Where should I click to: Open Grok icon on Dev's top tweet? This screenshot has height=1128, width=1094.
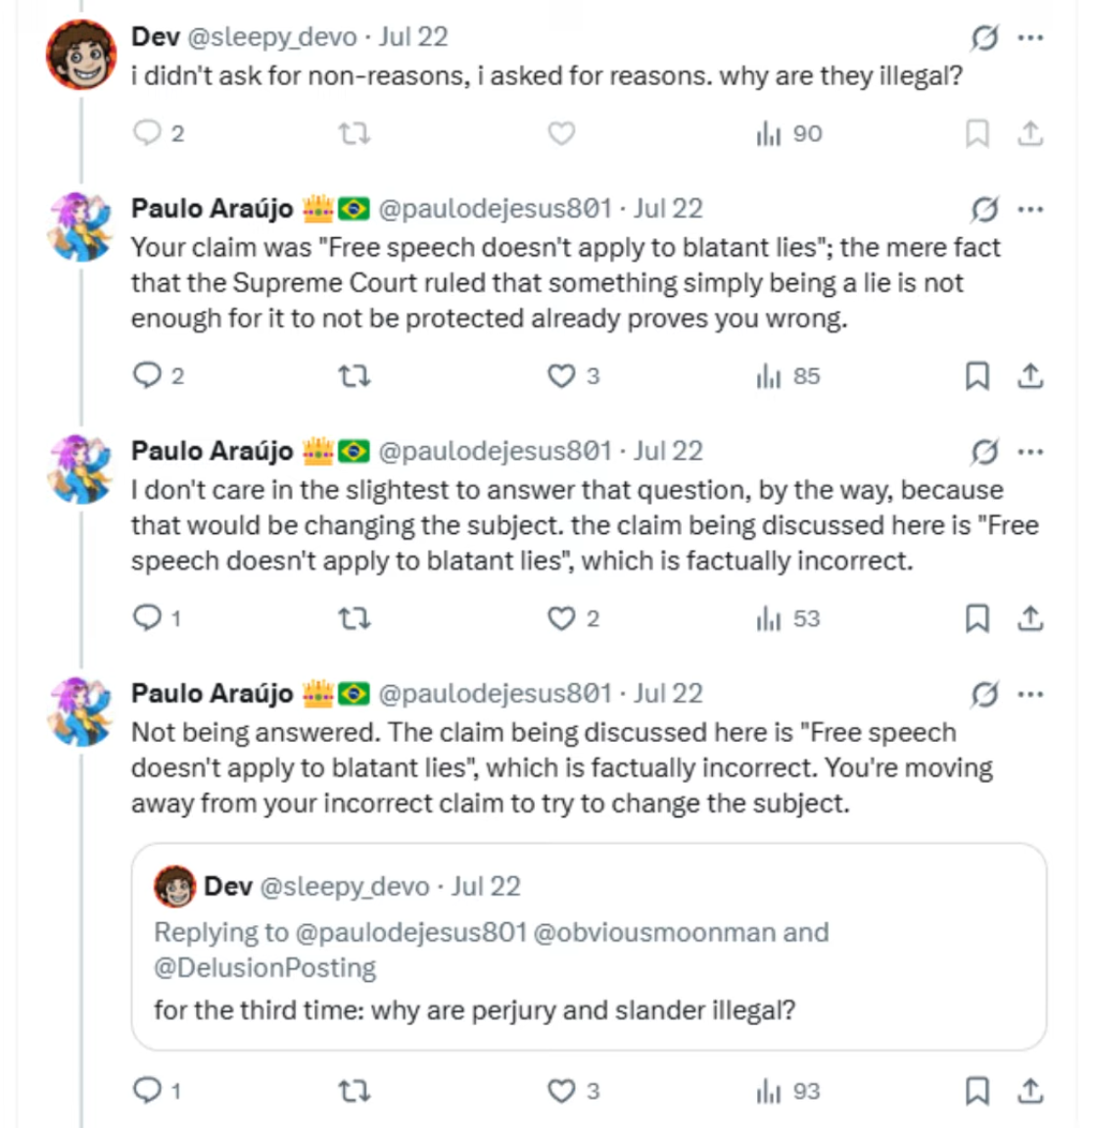pos(984,37)
